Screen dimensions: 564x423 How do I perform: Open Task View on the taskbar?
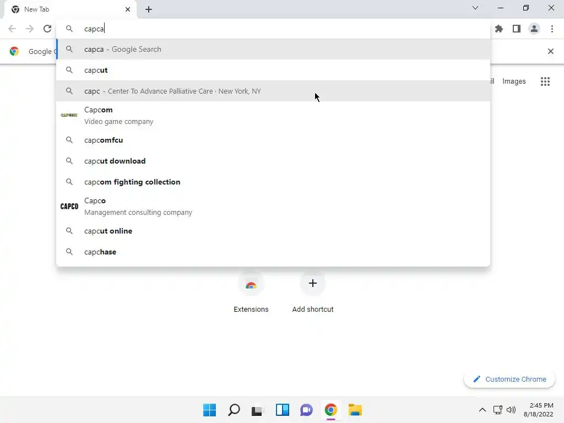click(x=257, y=410)
